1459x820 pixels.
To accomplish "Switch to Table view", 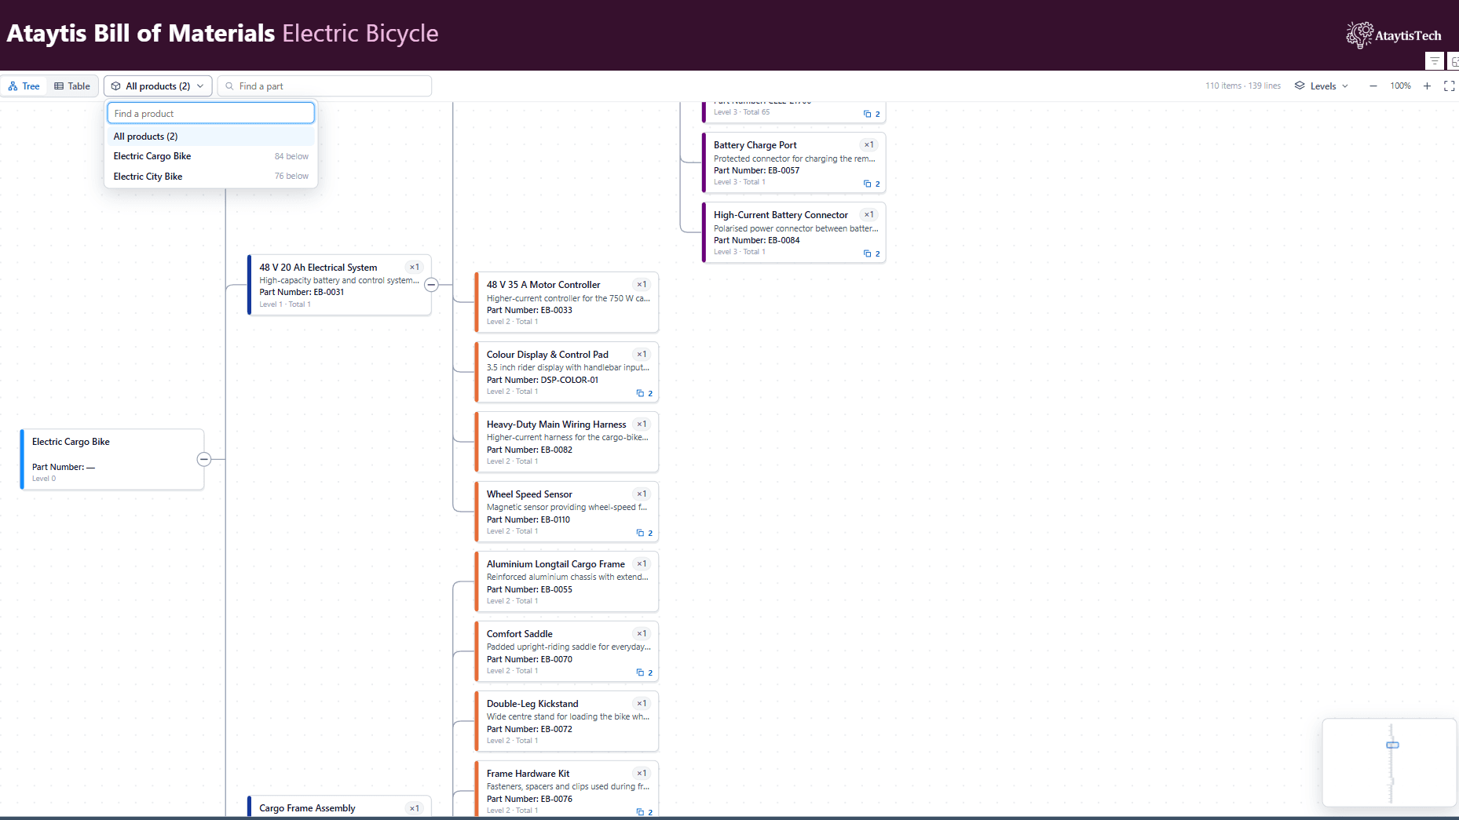I will [72, 86].
